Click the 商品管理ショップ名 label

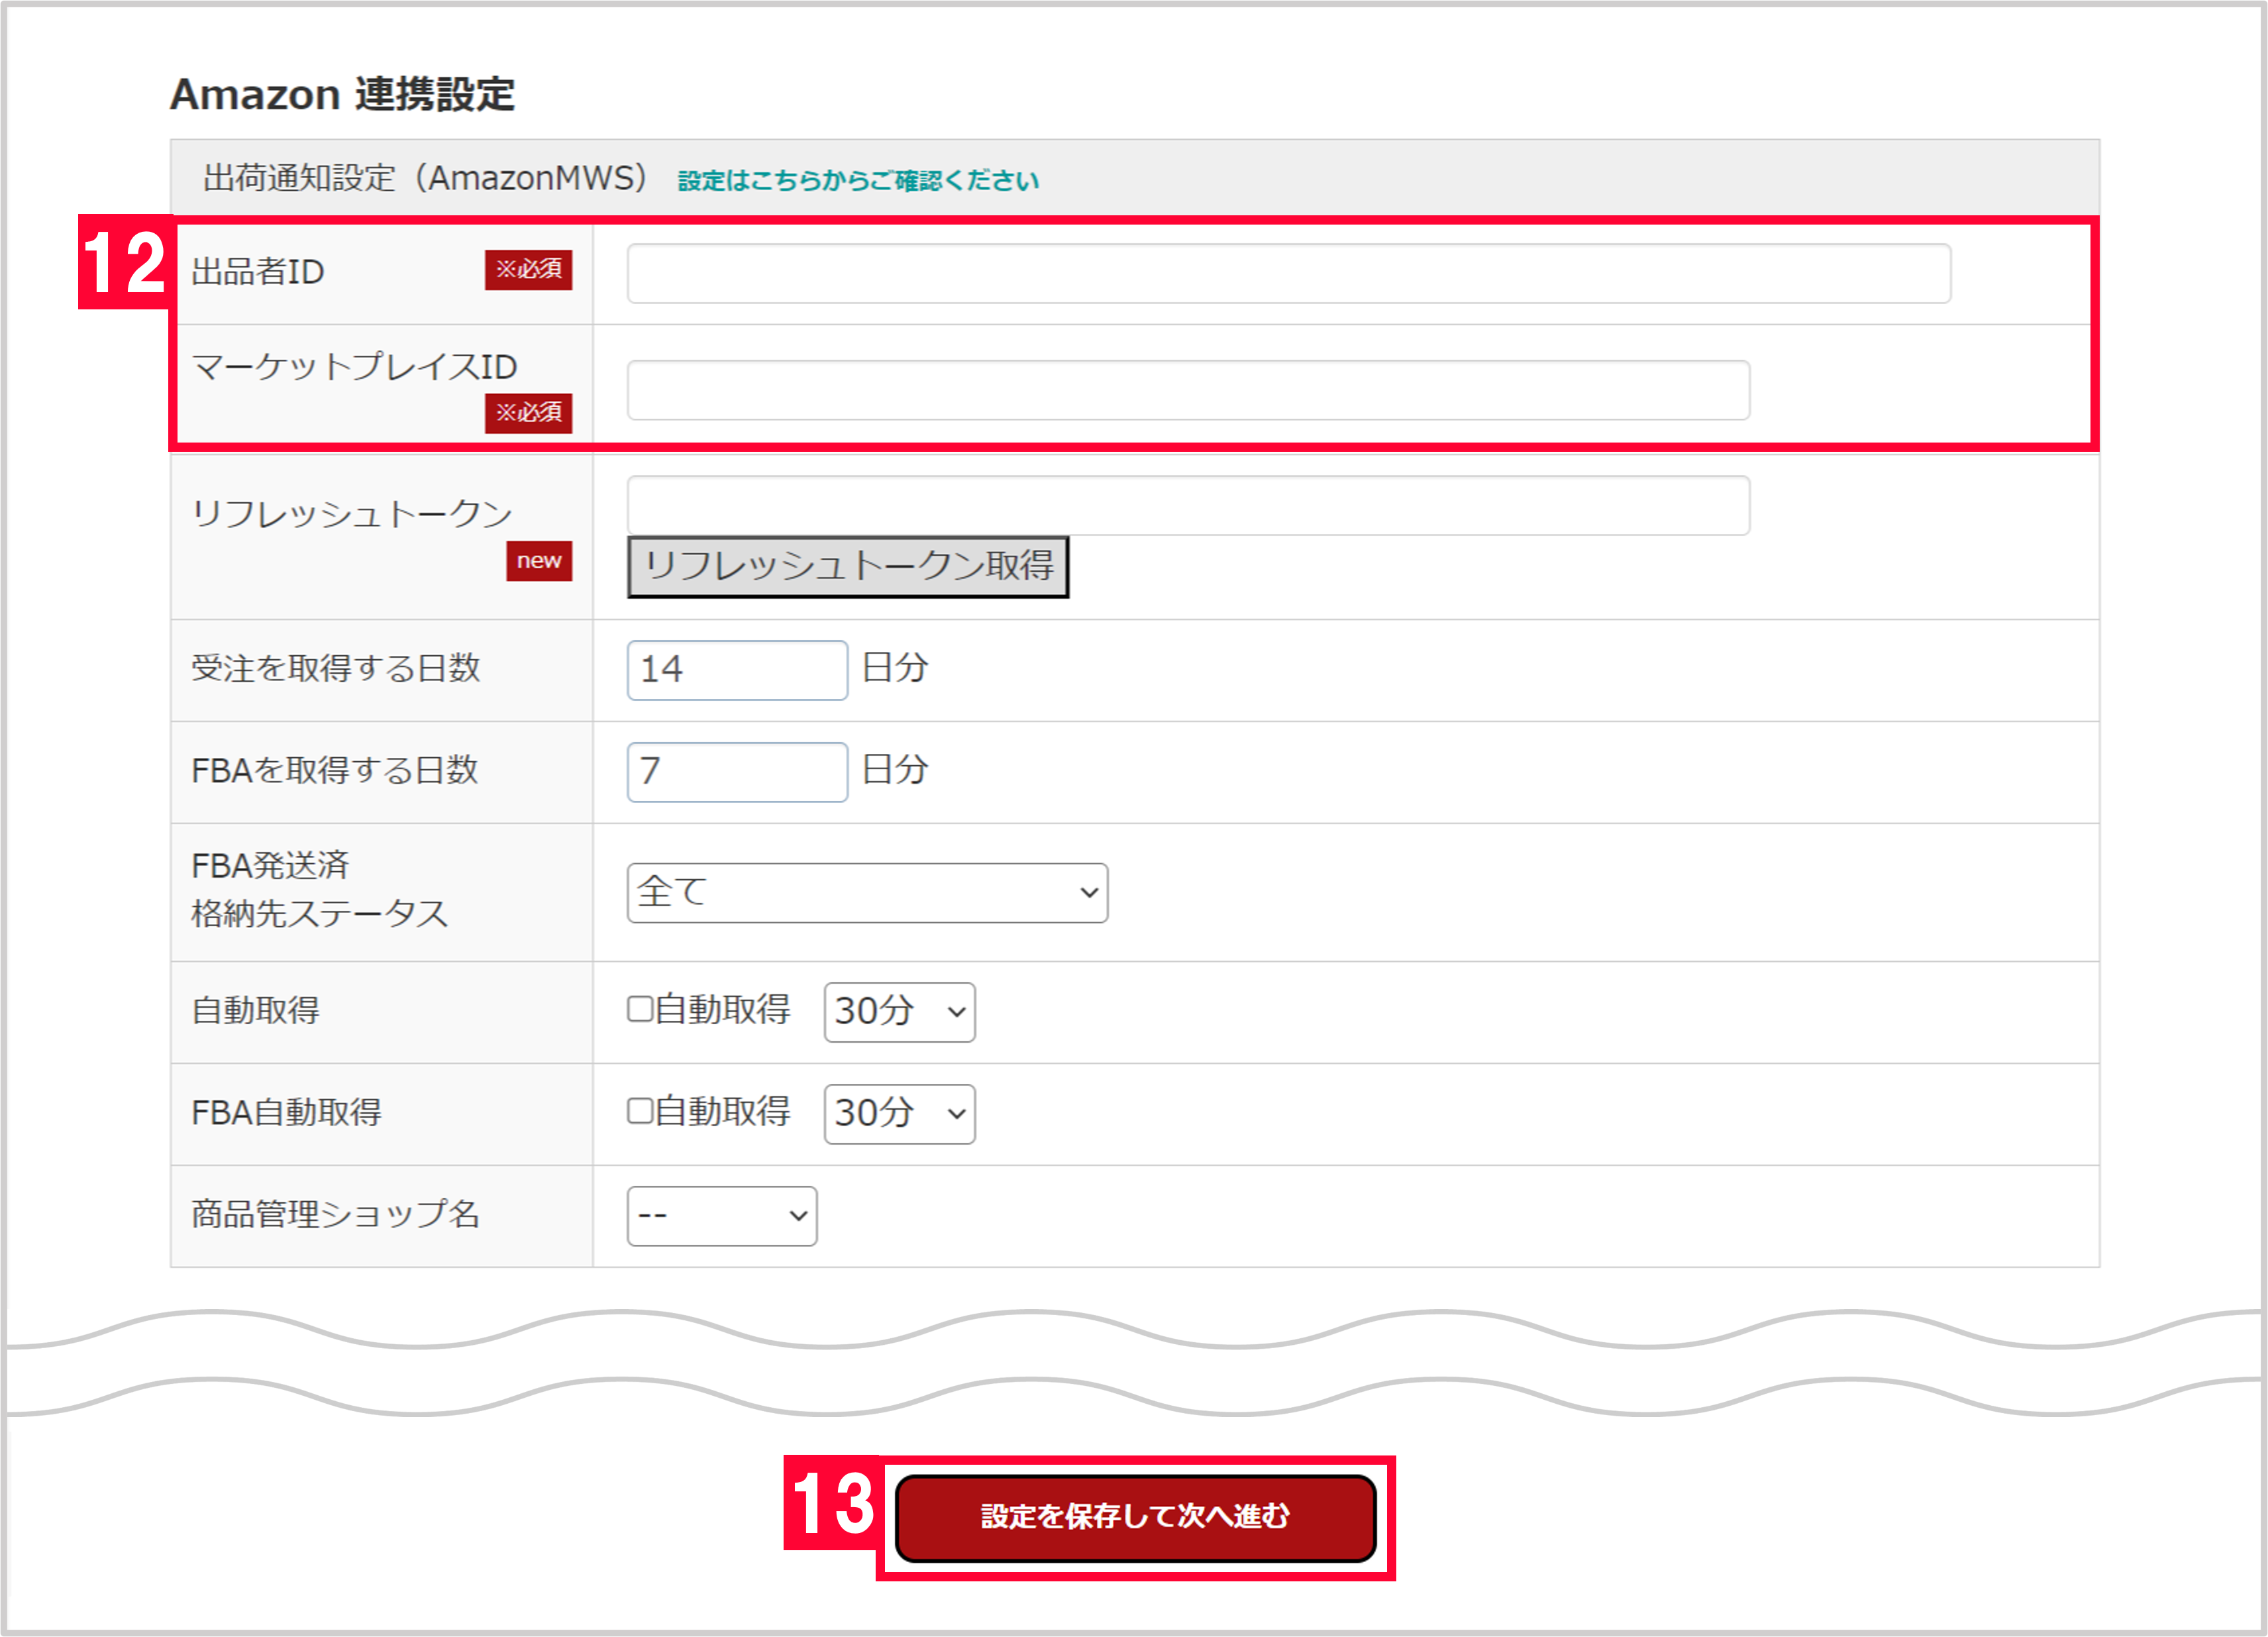335,1214
